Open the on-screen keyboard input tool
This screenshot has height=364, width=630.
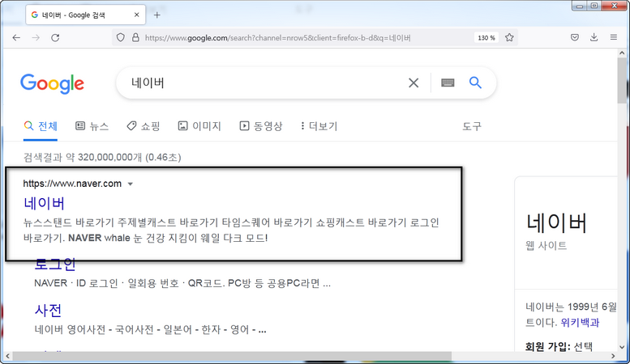click(x=448, y=83)
